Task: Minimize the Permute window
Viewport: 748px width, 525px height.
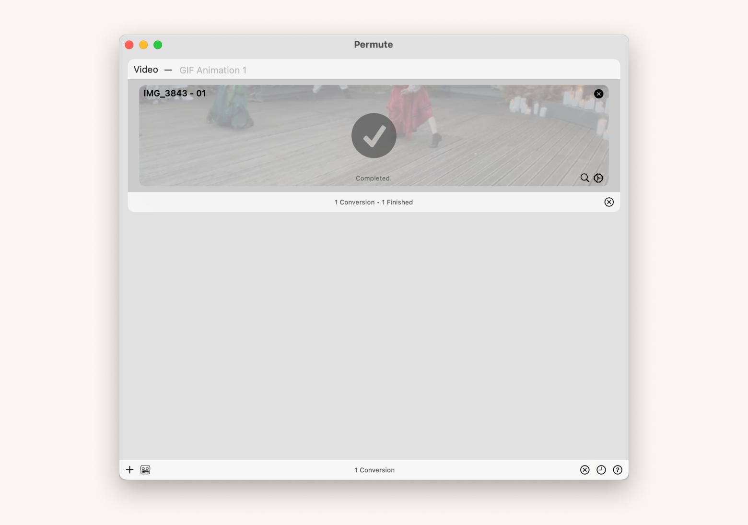Action: 143,45
